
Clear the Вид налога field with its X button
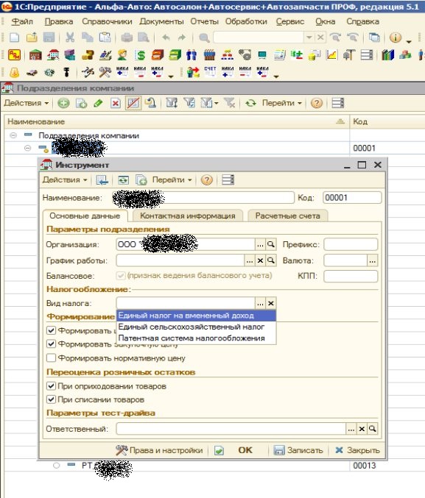coord(271,303)
